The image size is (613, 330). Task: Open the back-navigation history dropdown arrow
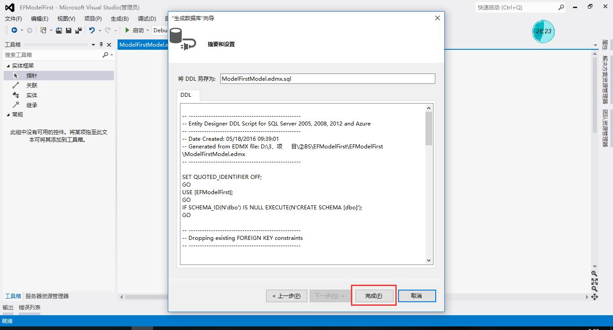coord(22,30)
